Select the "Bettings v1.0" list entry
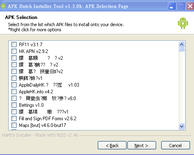The width and height of the screenshot is (194, 155). (x=31, y=105)
